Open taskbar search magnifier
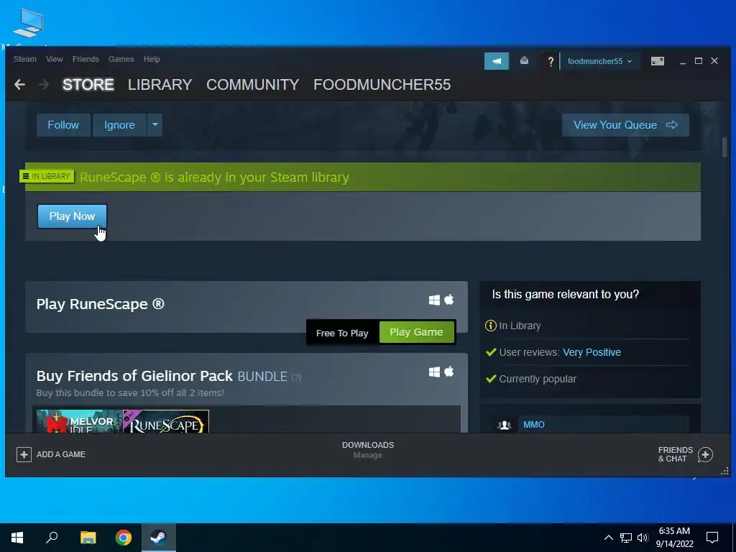 [52, 537]
